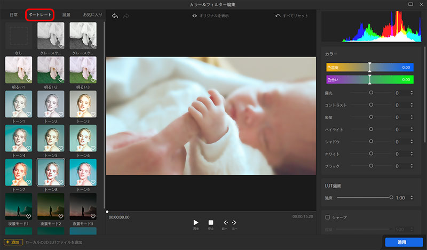427x250 pixels.
Task: Enable the シャープ checkbox
Action: tap(328, 217)
